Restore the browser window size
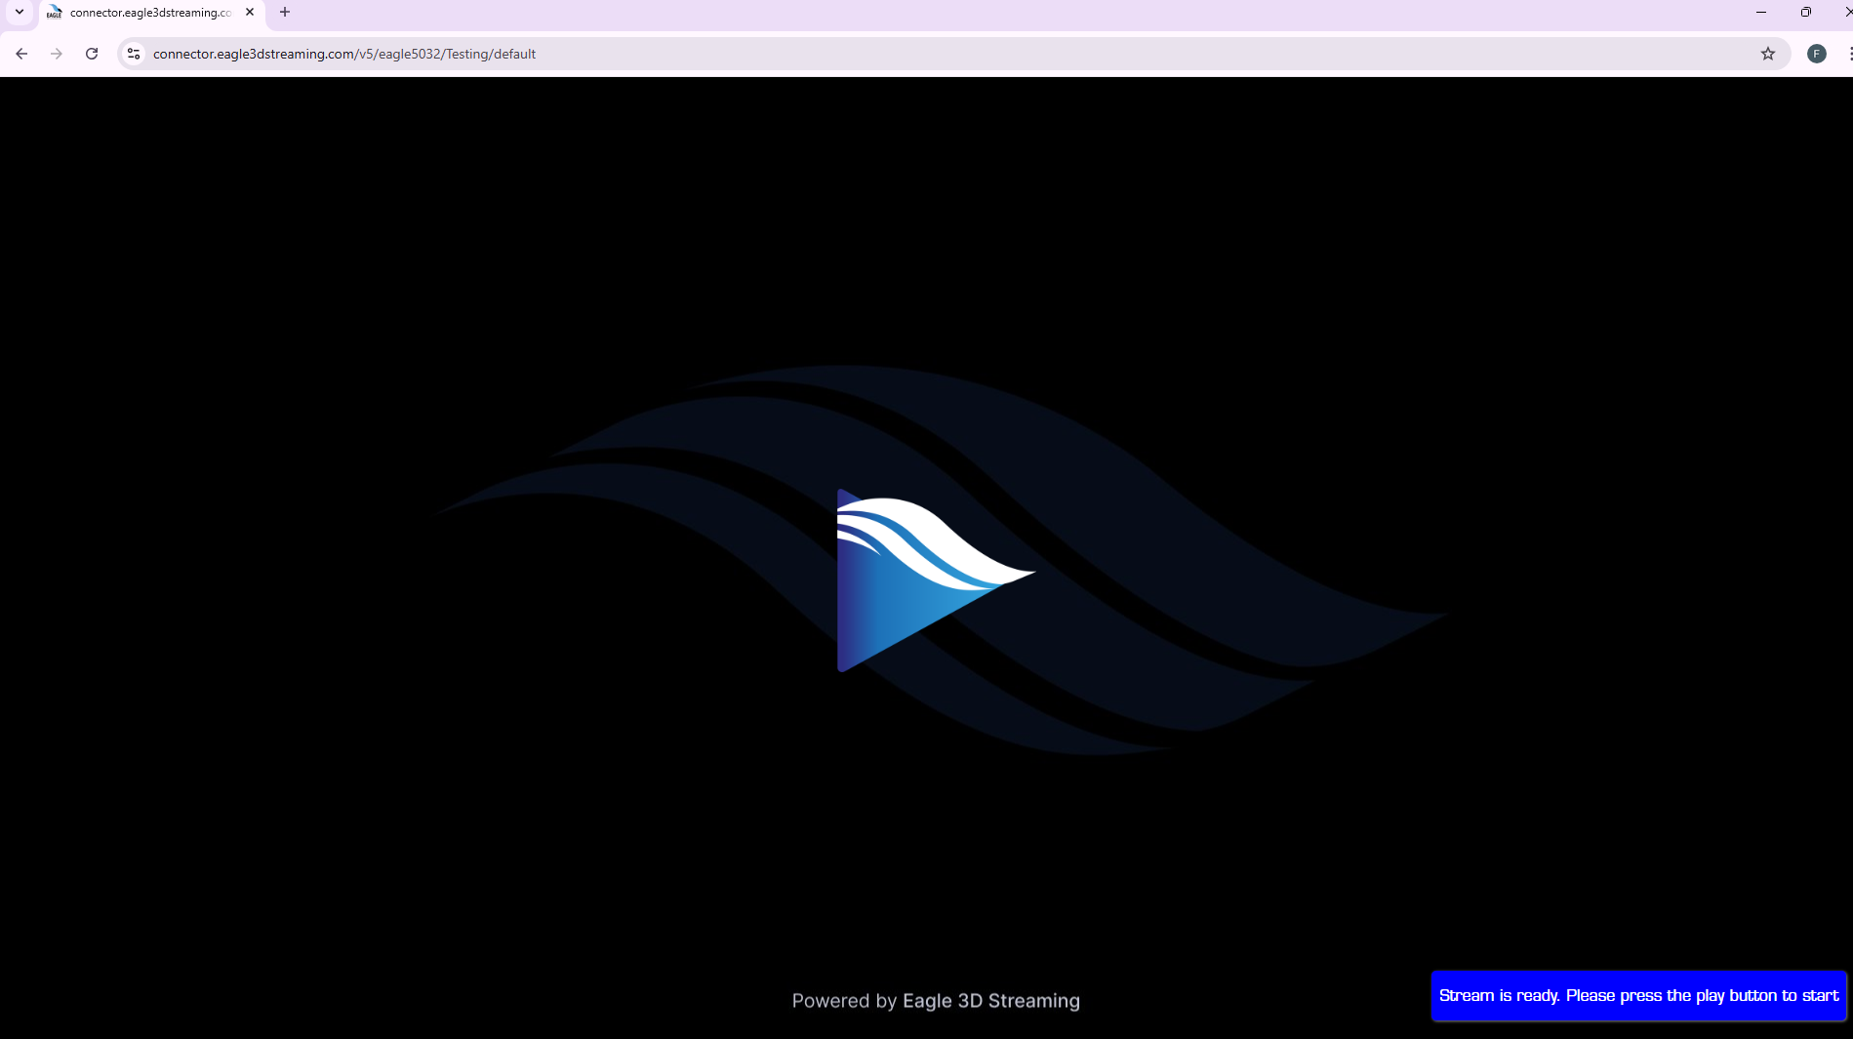 point(1805,12)
